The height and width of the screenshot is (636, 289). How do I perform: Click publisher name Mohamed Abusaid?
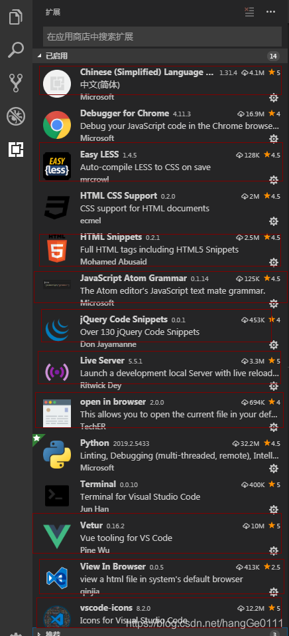pyautogui.click(x=113, y=262)
